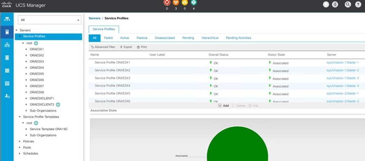This screenshot has height=161, width=365.
Task: Switch to the All filter tab
Action: pos(94,38)
